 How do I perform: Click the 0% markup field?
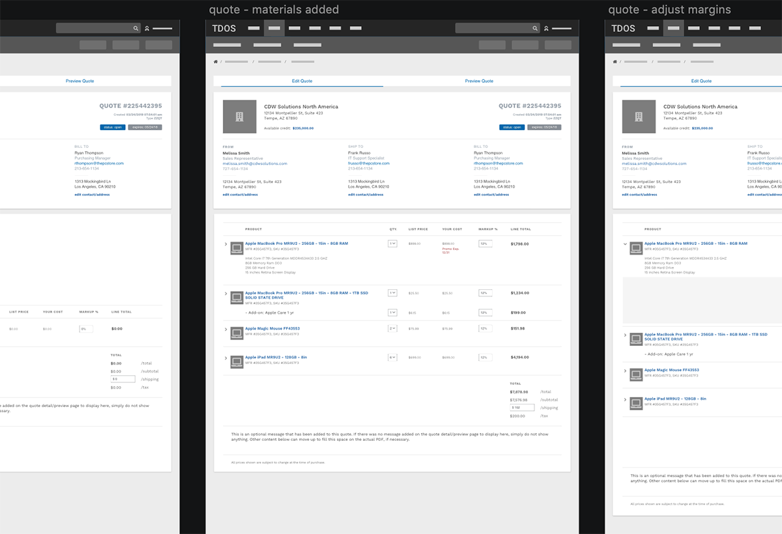click(x=86, y=329)
